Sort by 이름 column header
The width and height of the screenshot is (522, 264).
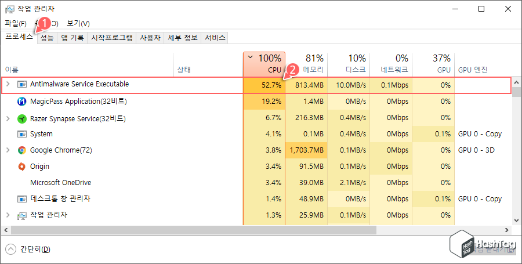[x=87, y=64]
